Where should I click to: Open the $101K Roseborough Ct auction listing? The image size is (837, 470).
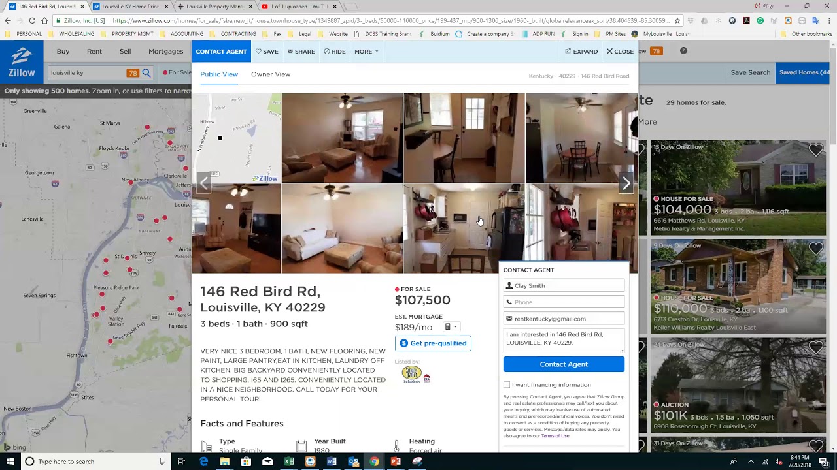click(738, 385)
